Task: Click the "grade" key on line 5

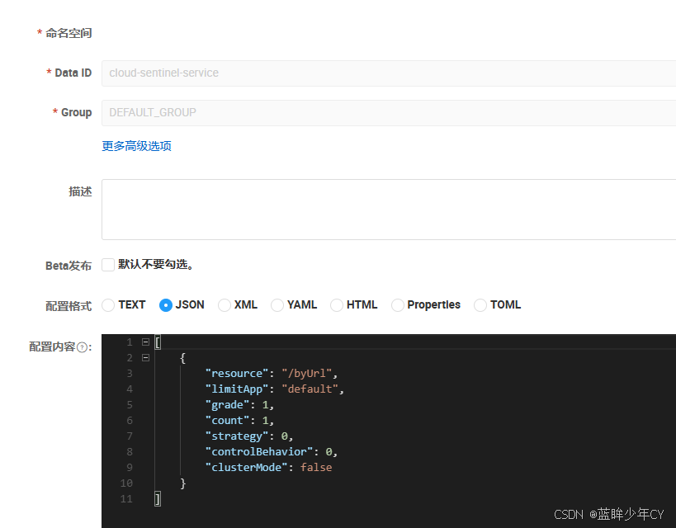Action: [227, 405]
